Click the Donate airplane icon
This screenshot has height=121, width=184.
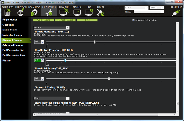100,12
